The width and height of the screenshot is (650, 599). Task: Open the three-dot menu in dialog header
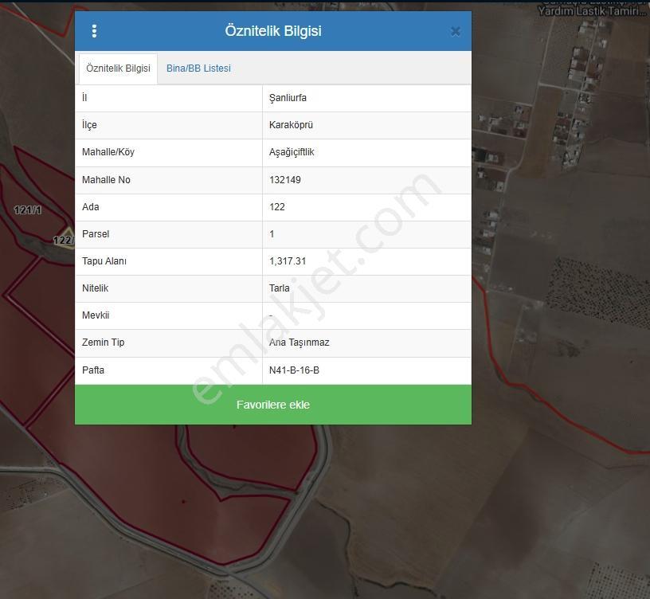[x=94, y=31]
